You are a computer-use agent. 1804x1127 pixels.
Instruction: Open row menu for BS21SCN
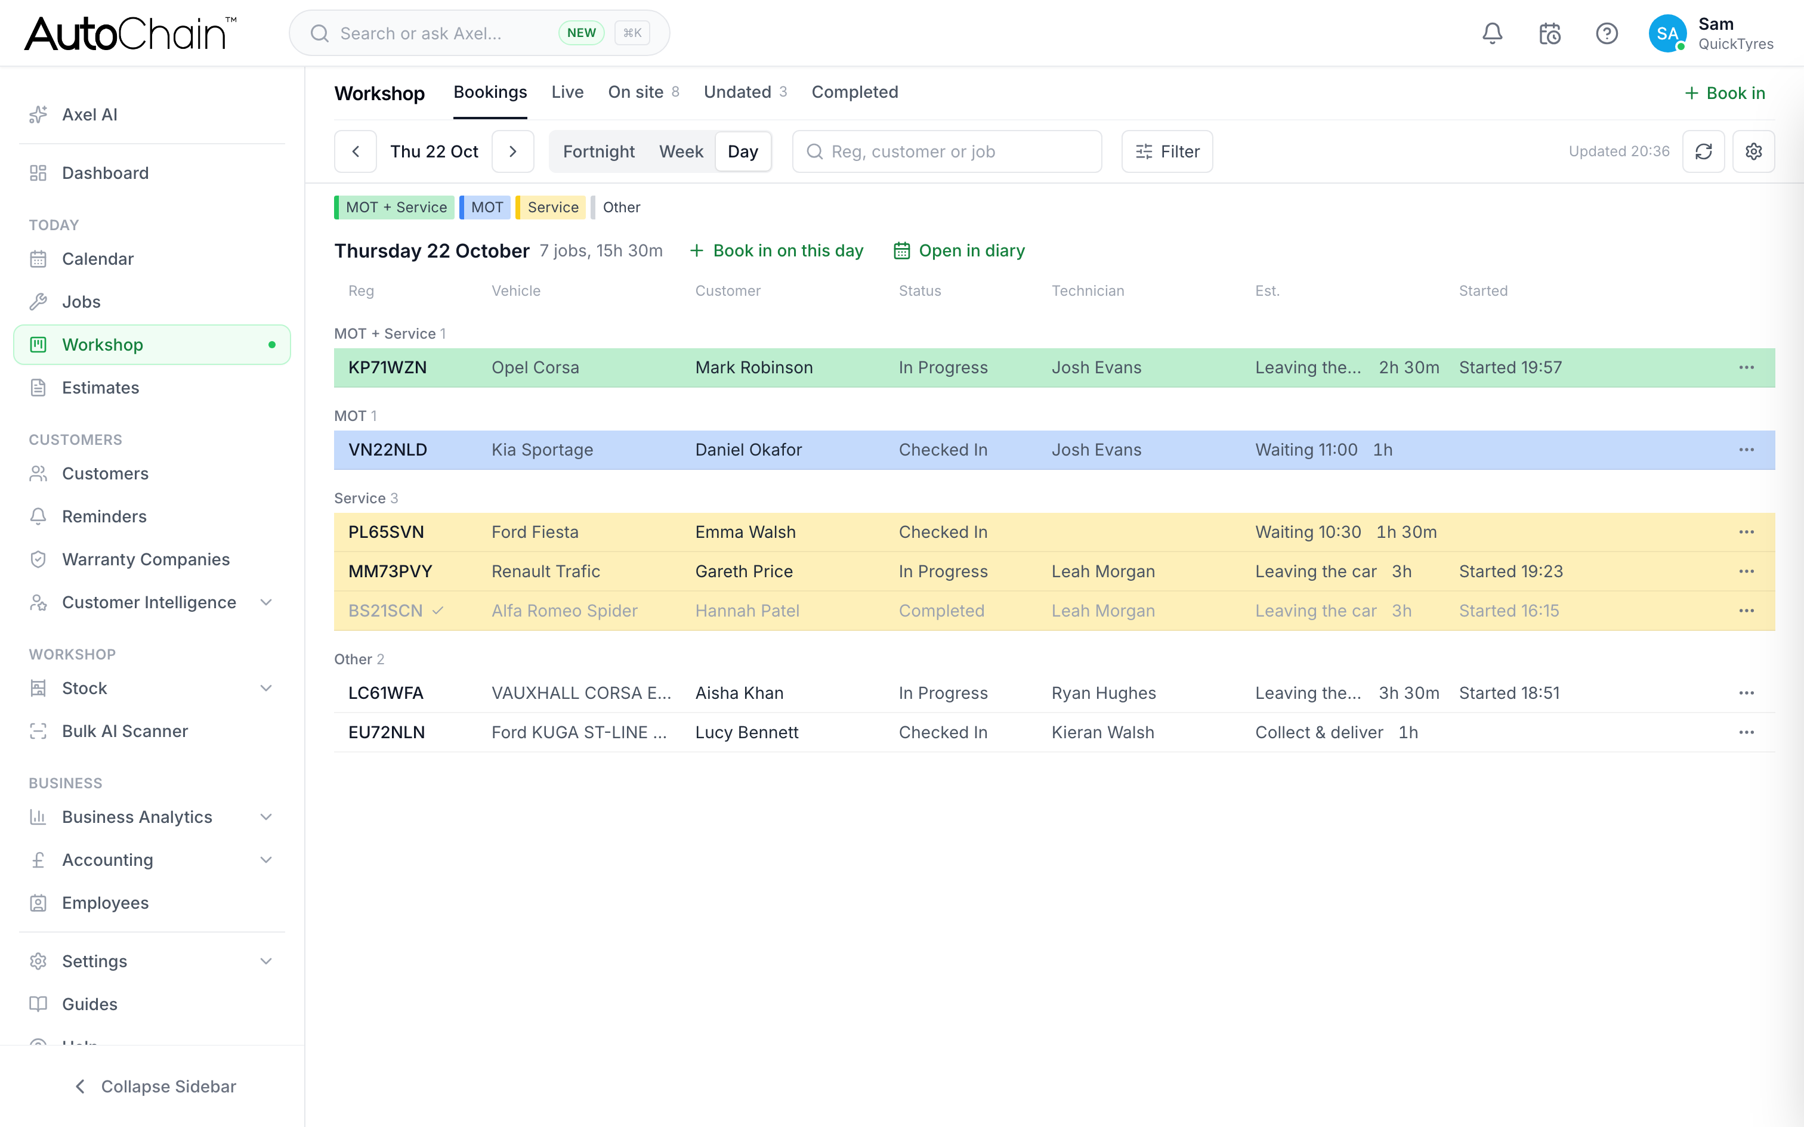coord(1747,611)
